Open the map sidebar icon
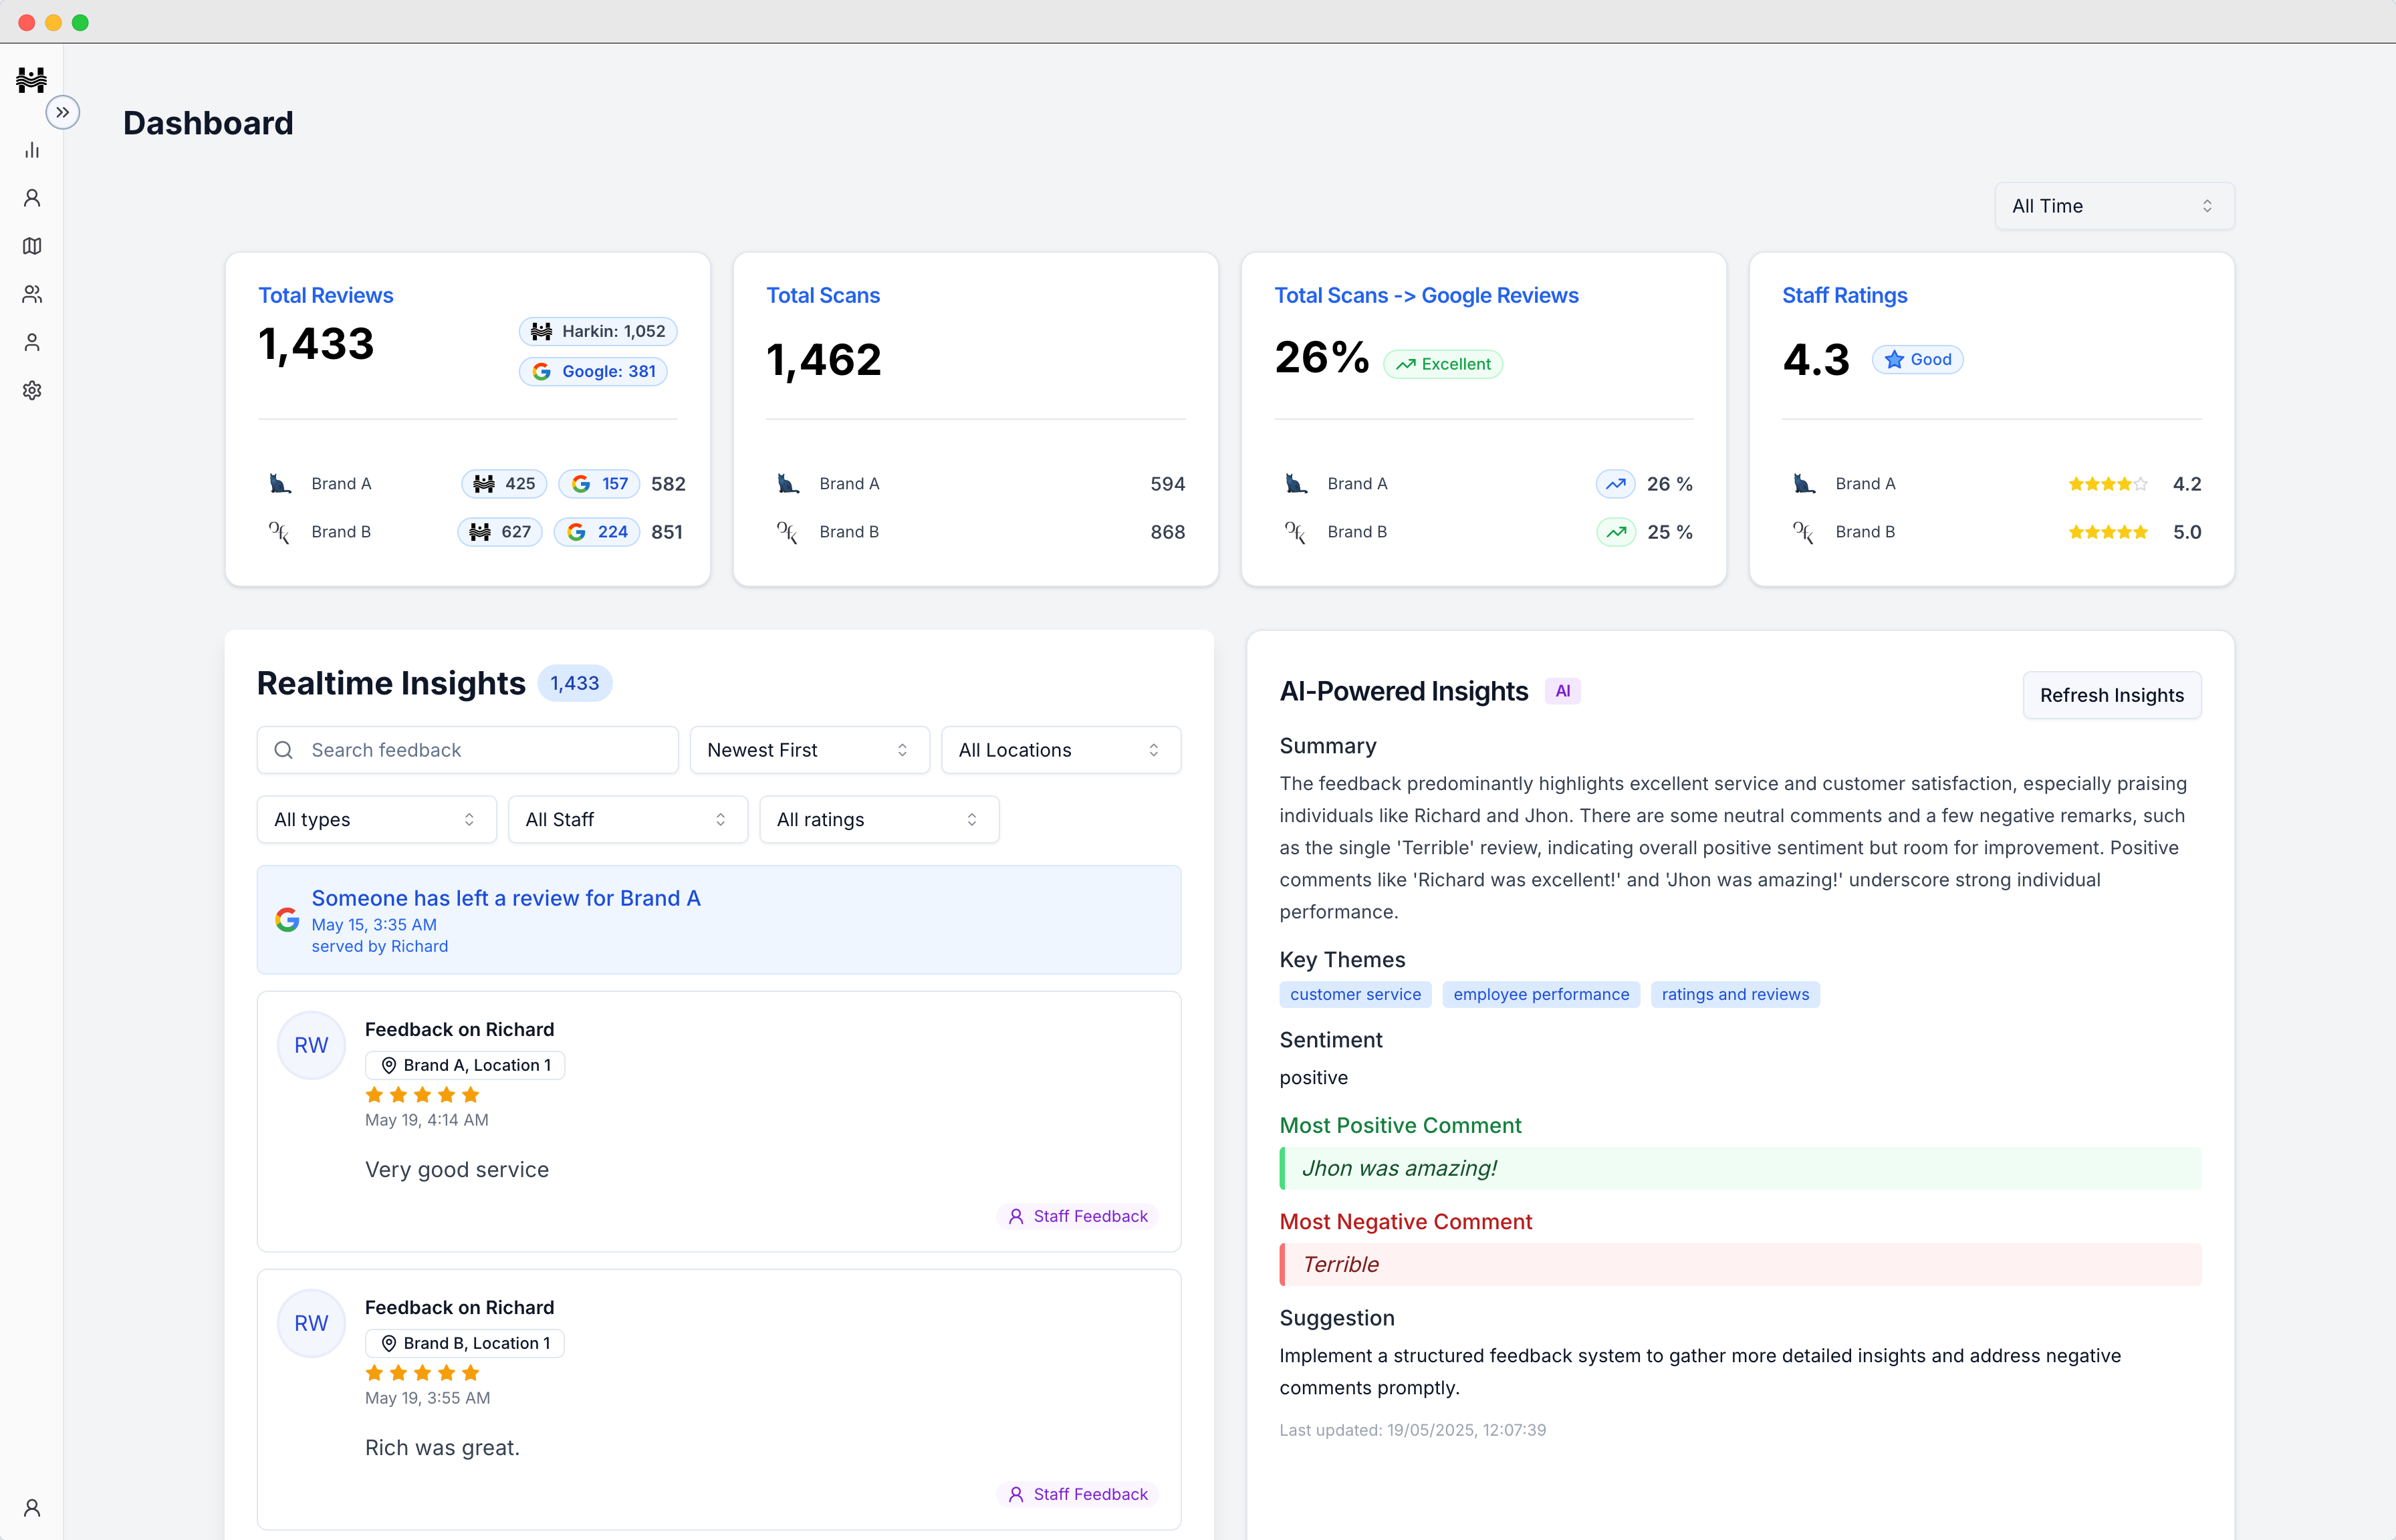 point(32,246)
